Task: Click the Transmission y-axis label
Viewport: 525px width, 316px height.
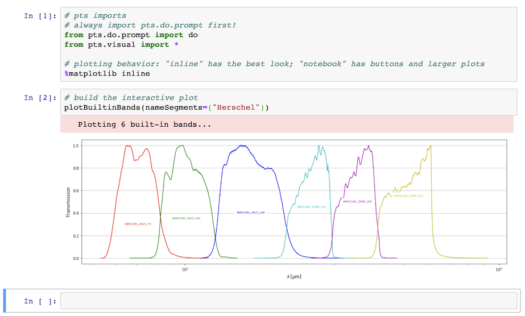Action: coord(68,202)
